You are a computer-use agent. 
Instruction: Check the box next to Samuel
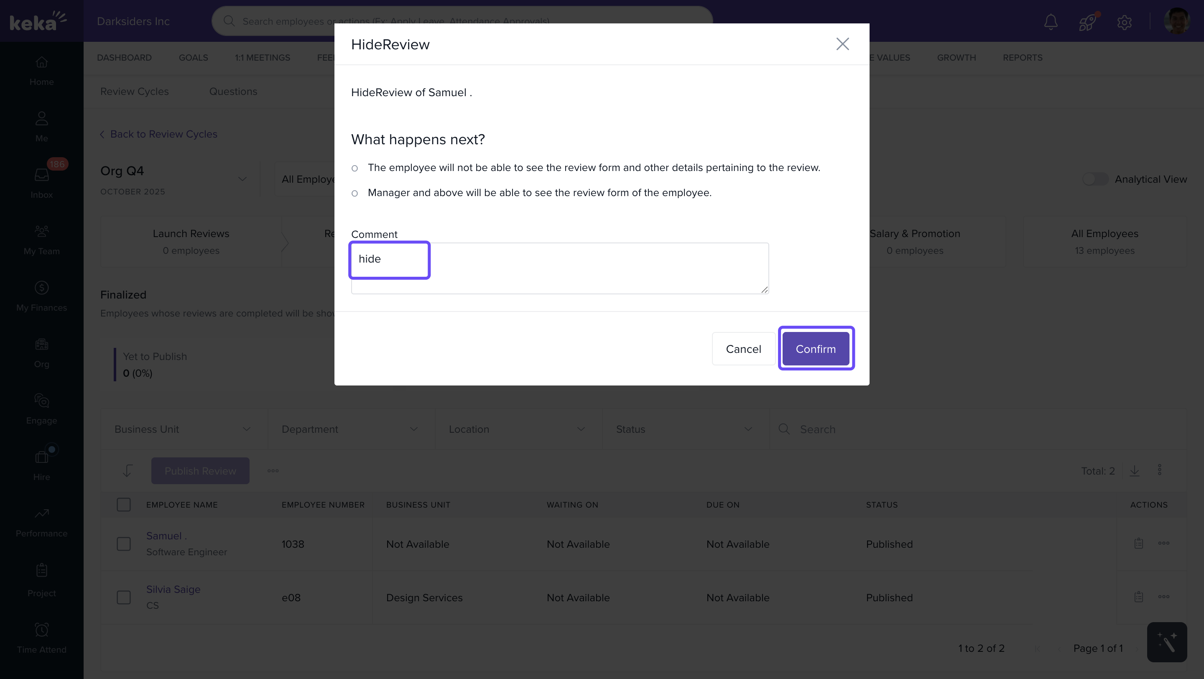123,544
